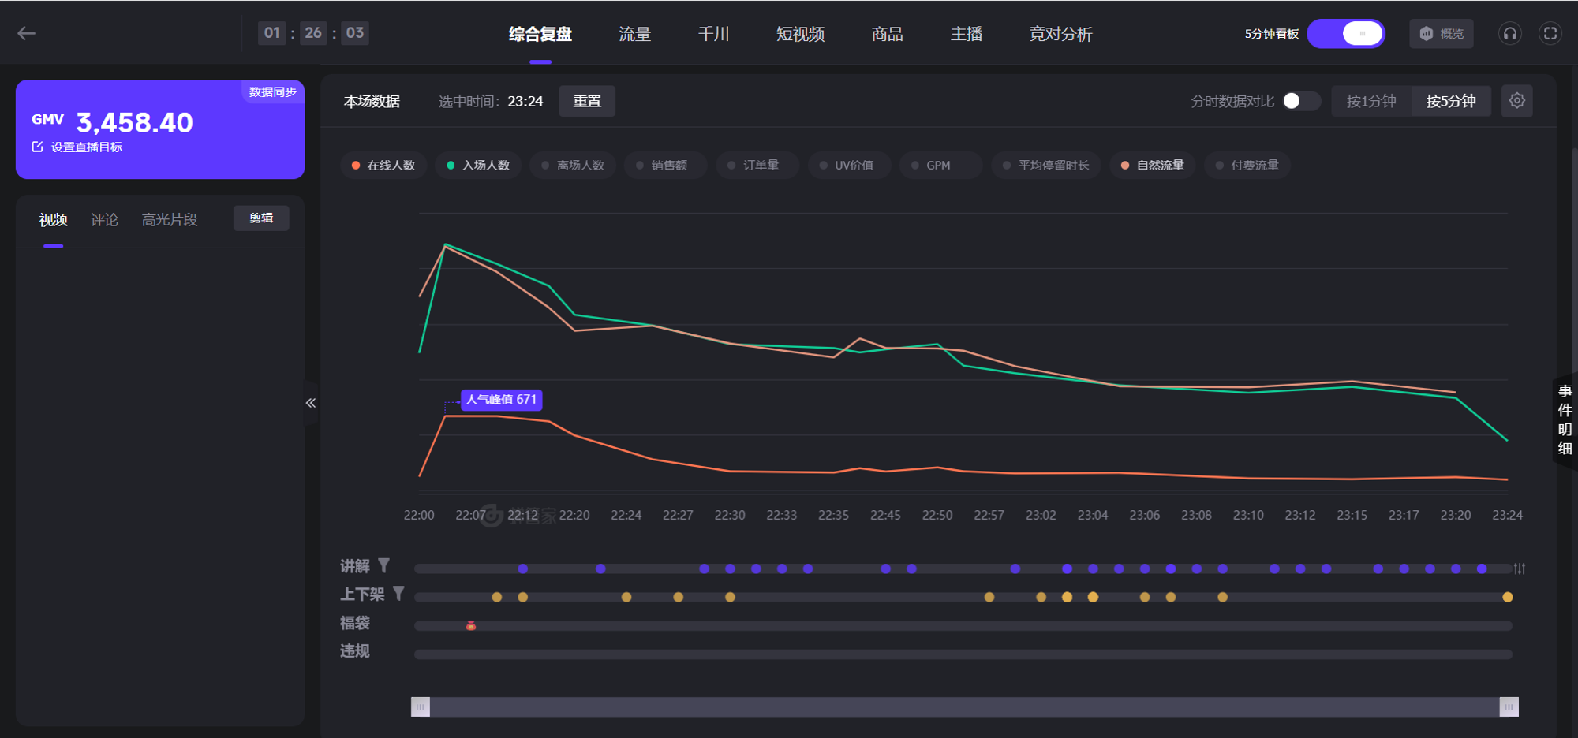Open the headphone support icon
The image size is (1578, 738).
pyautogui.click(x=1509, y=34)
